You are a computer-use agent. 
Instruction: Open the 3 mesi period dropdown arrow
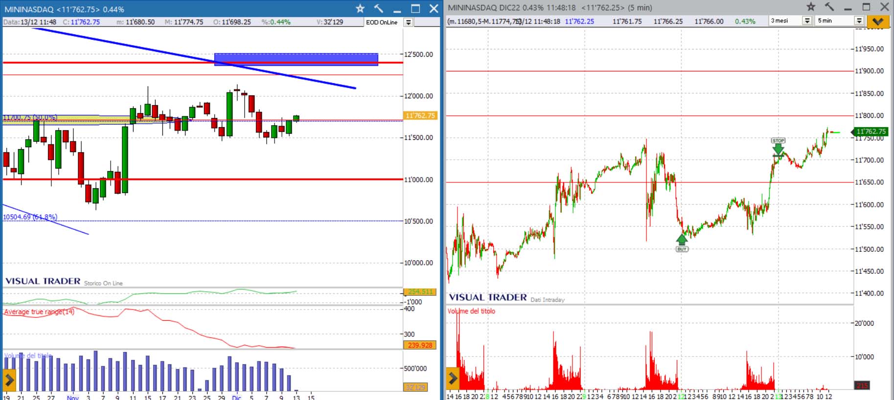tap(807, 21)
